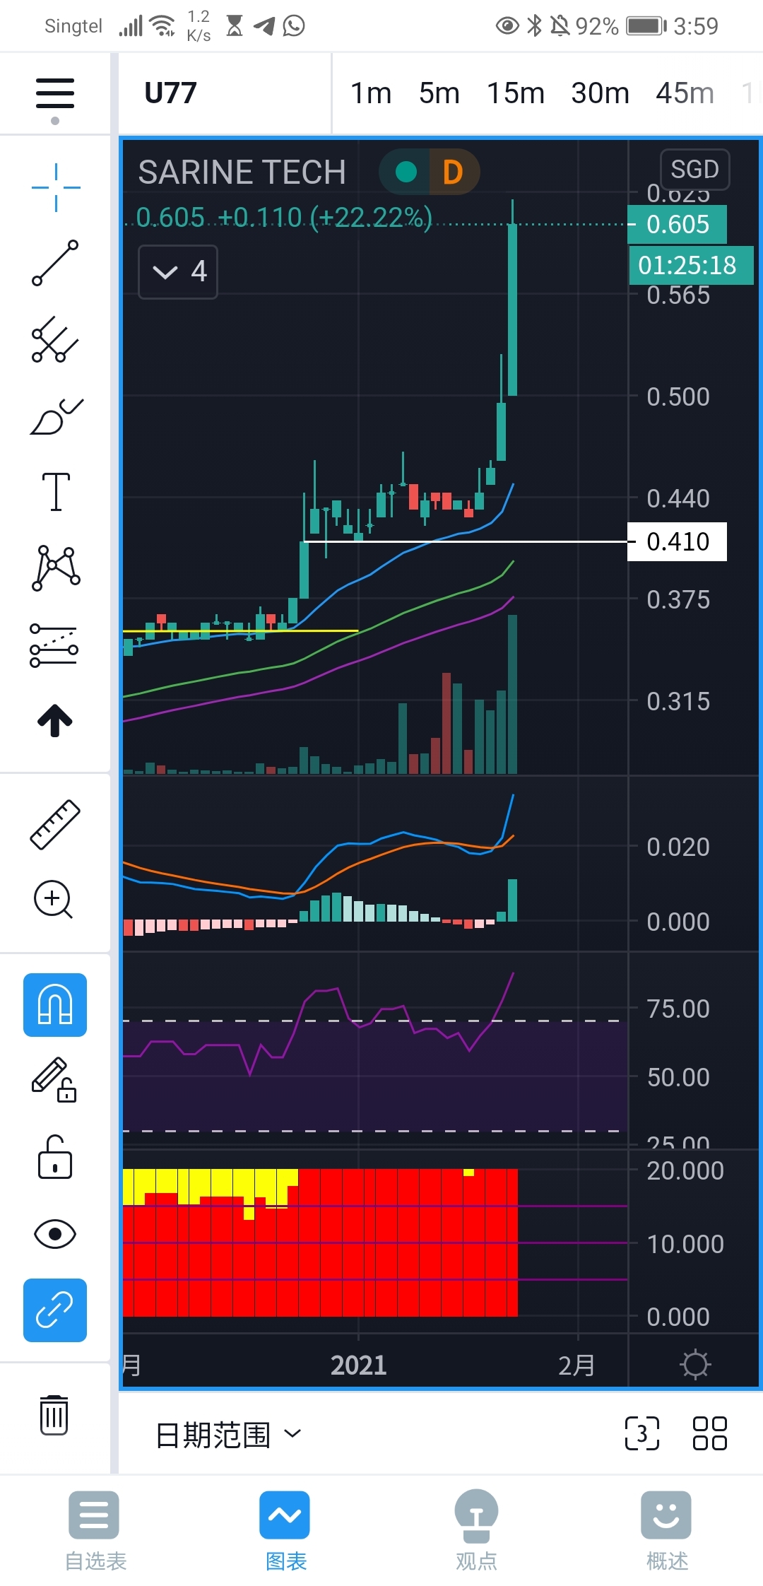This screenshot has width=763, height=1586.
Task: Toggle stay in drawing mode pencil-lock
Action: pos(54,1080)
